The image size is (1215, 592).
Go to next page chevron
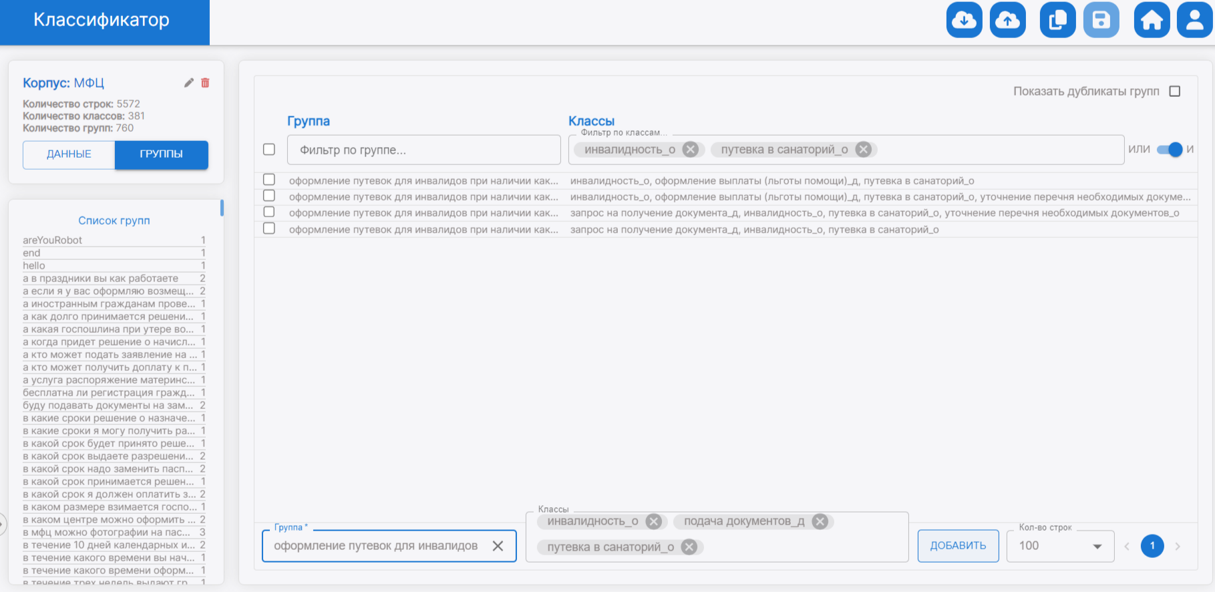click(x=1178, y=546)
